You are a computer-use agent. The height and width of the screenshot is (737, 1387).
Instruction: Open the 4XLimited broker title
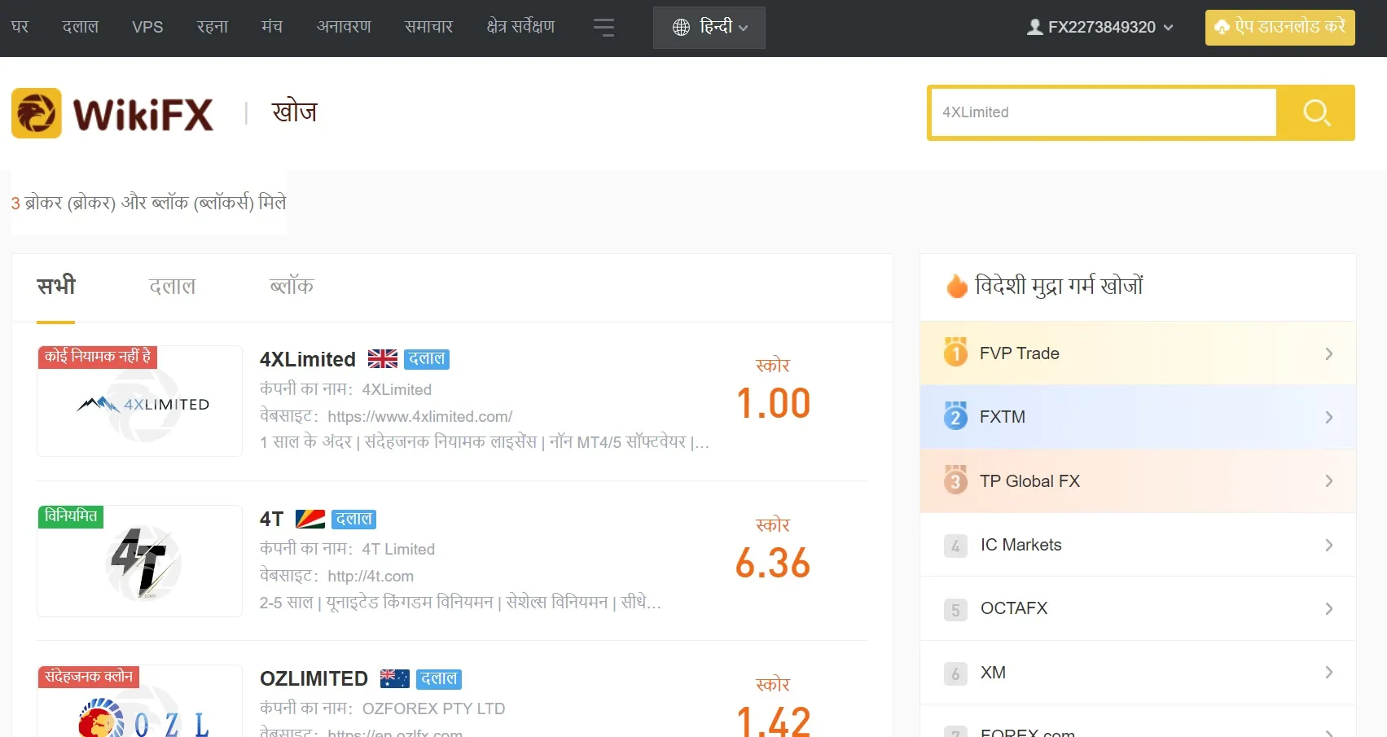click(x=308, y=359)
